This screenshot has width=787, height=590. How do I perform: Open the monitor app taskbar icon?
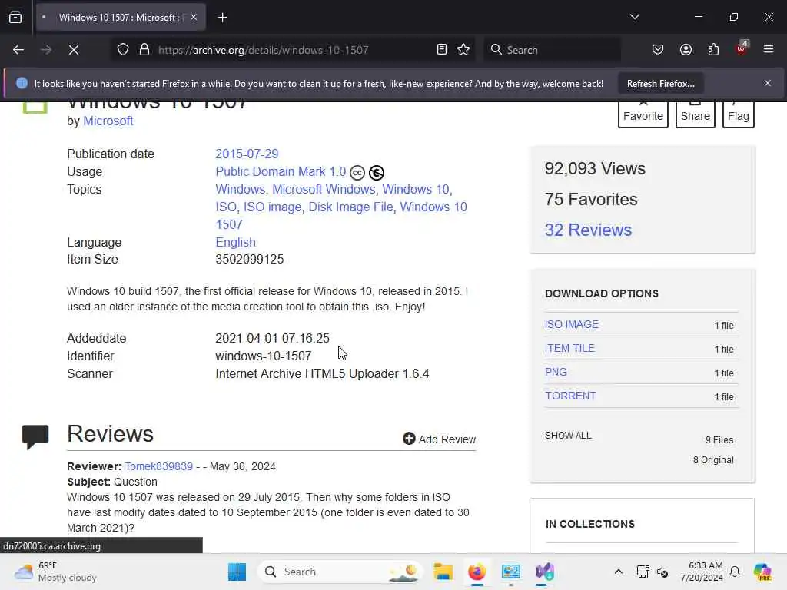[x=511, y=572]
